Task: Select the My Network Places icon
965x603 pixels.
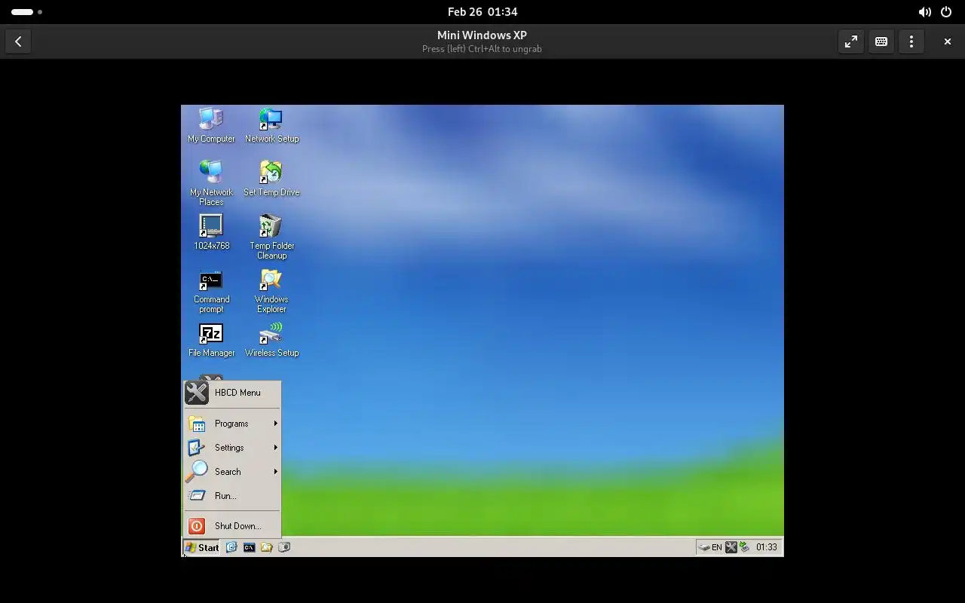Action: coord(211,183)
